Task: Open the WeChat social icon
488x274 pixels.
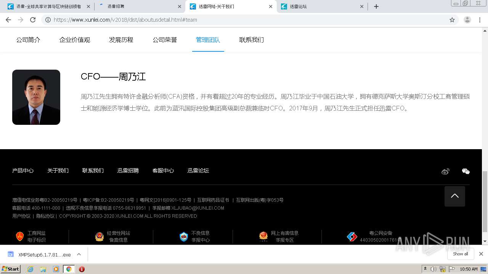Action: 466,171
